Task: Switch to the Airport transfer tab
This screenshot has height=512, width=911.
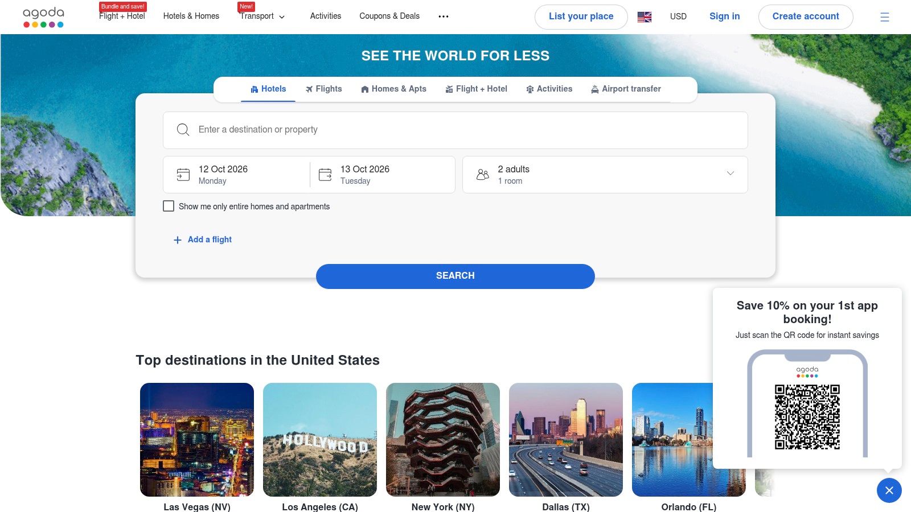Action: (626, 89)
